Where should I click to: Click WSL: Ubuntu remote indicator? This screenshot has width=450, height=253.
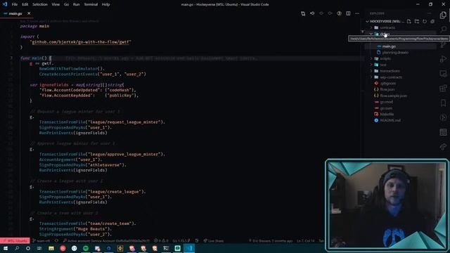(x=15, y=241)
